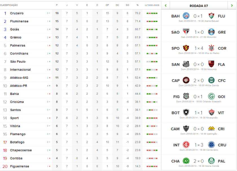Go to previous round with left arrow
This screenshot has height=171, width=237.
point(166,5)
